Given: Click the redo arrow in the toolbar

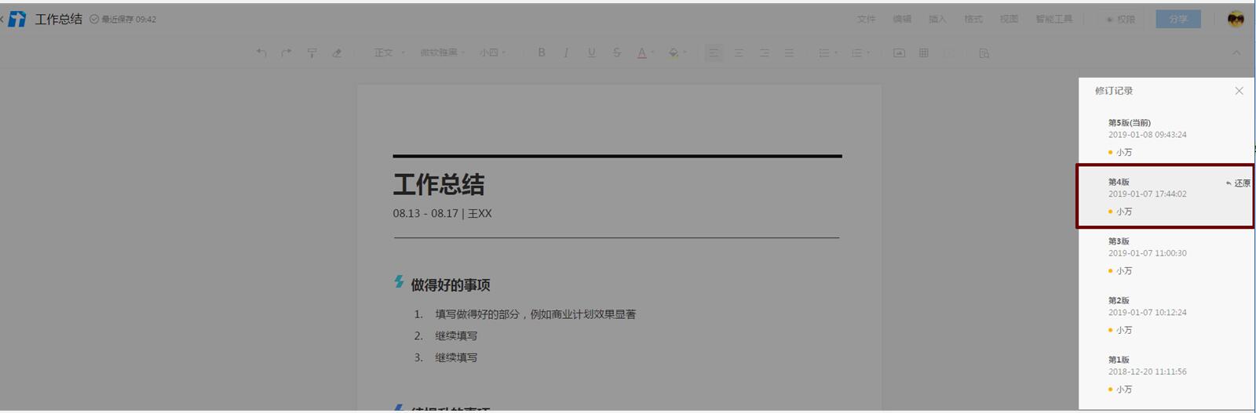Looking at the screenshot, I should click(287, 53).
